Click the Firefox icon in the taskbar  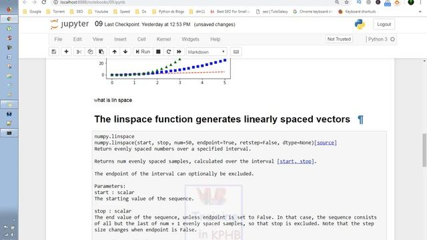9,9
